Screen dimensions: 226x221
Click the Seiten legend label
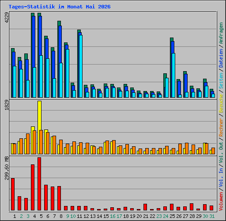221,81
